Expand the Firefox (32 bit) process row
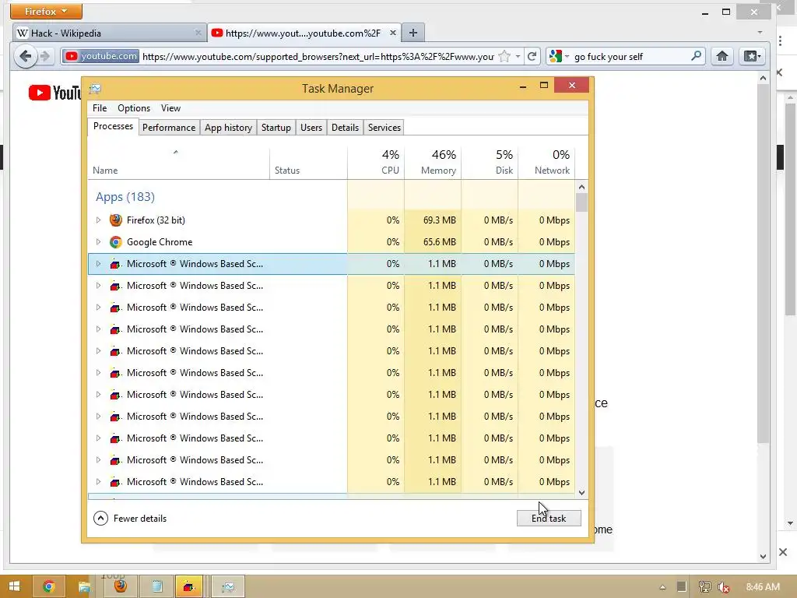This screenshot has width=797, height=598. [x=99, y=220]
